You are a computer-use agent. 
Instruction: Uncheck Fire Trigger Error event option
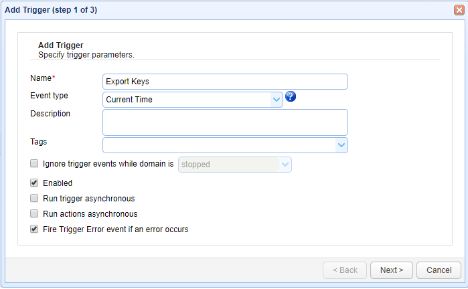coord(34,229)
